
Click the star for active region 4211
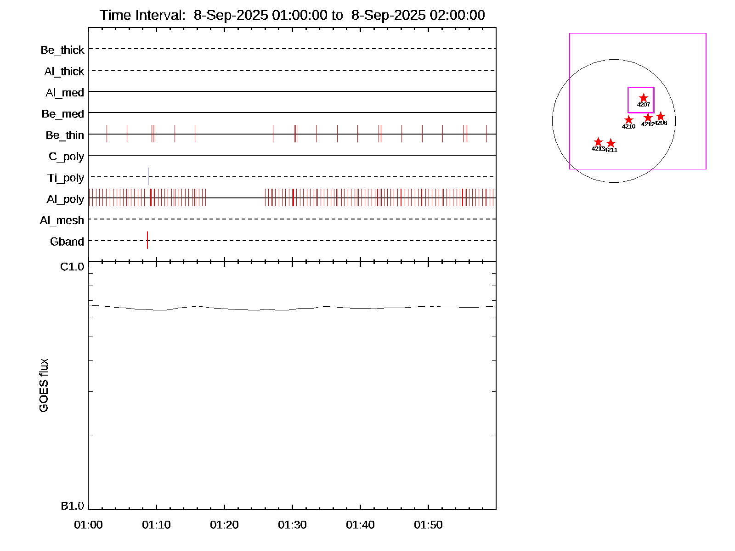pos(611,143)
